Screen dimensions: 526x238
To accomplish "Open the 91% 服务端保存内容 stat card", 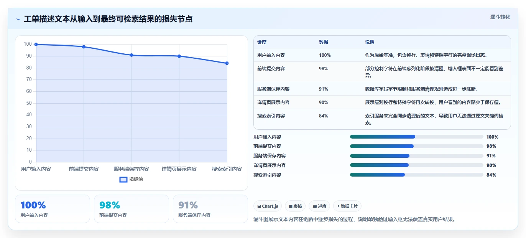I will [210, 209].
